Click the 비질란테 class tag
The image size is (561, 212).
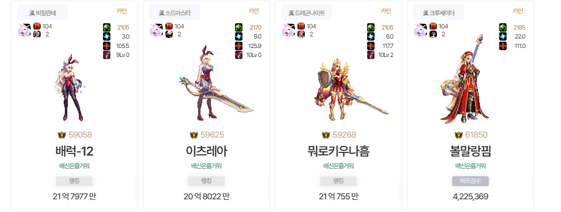[x=43, y=13]
